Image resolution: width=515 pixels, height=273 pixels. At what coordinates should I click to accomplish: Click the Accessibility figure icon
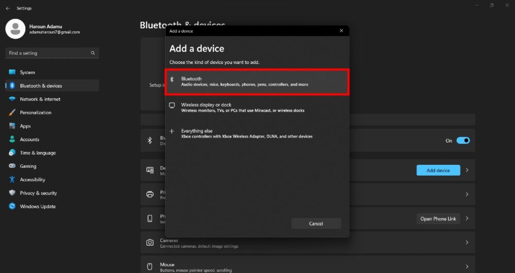pos(12,180)
